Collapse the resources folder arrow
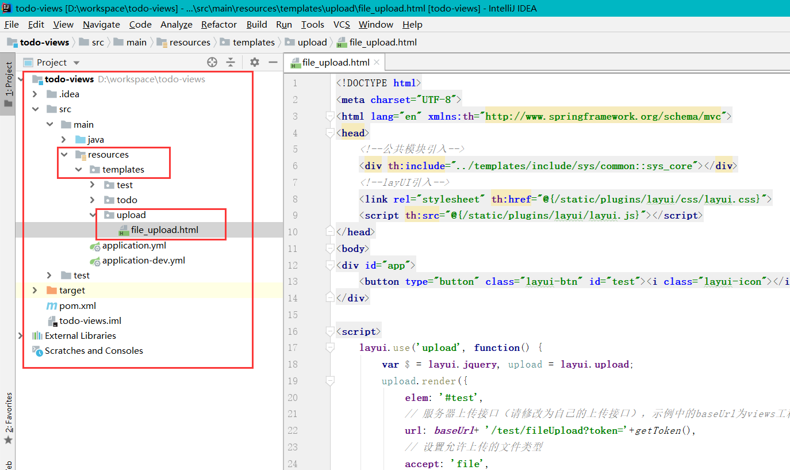Viewport: 790px width, 470px height. (64, 154)
